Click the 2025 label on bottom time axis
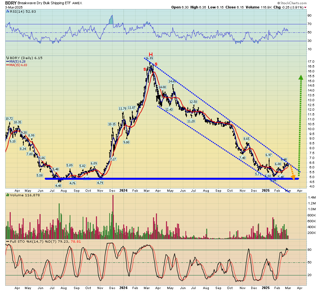 [266, 287]
